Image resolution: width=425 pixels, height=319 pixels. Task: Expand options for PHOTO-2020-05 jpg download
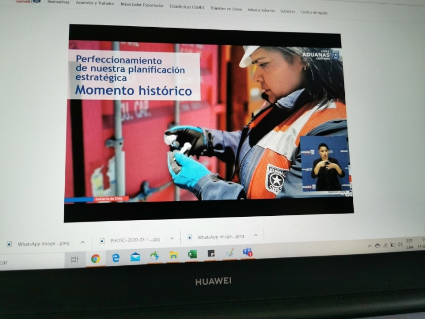pyautogui.click(x=172, y=238)
